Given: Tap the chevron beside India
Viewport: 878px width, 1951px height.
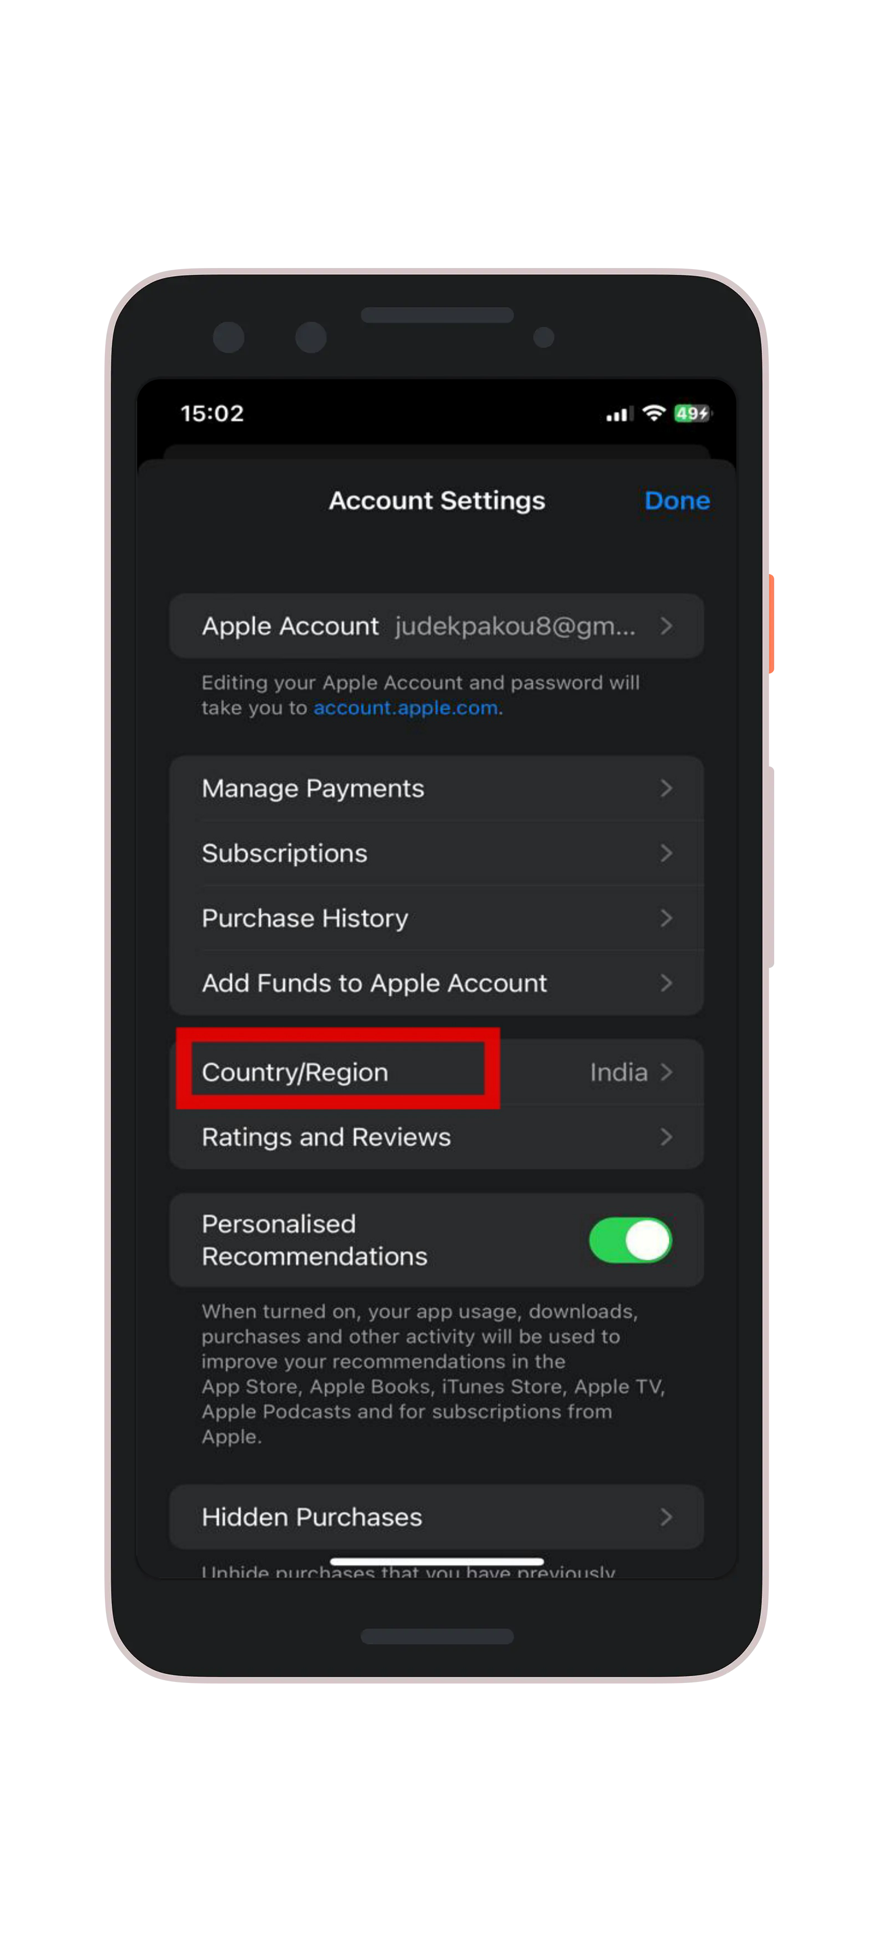Looking at the screenshot, I should click(x=666, y=1073).
